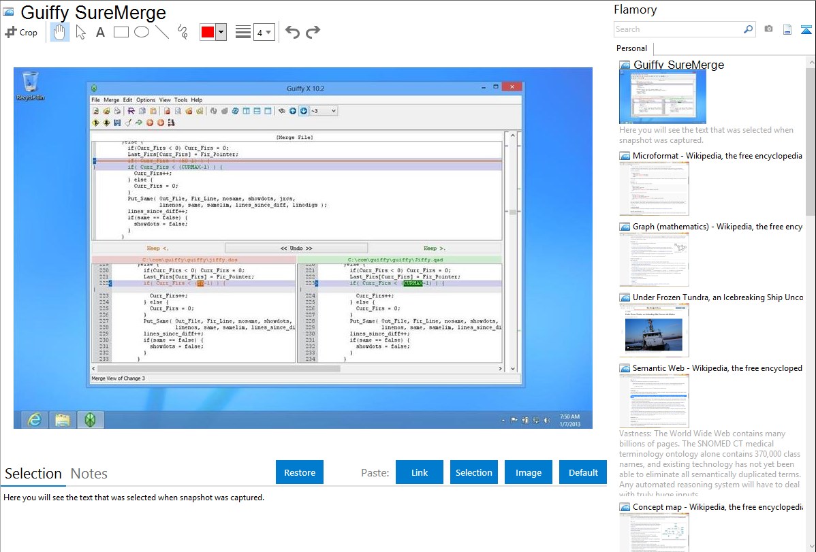Screen dimensions: 816x552
Task: Undo the last annotation
Action: [292, 32]
